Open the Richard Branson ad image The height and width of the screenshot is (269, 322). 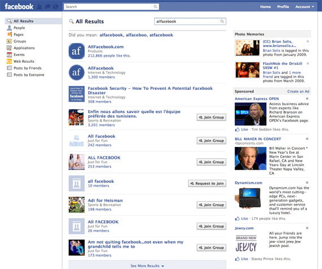coord(250,114)
